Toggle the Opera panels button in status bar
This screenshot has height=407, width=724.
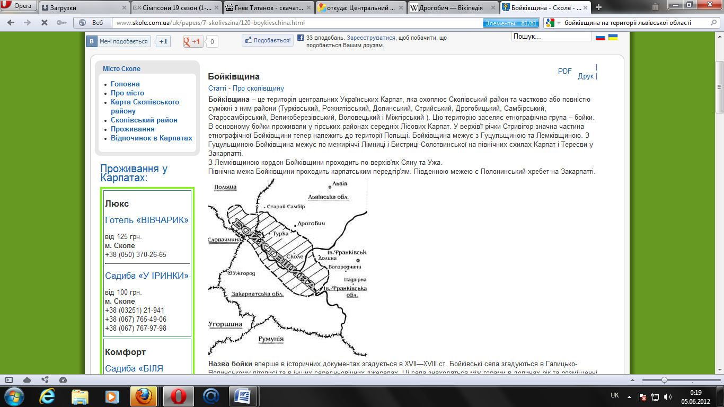click(x=8, y=380)
